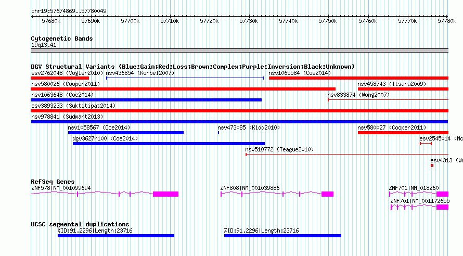463x256 pixels.
Task: Click the ZNF808|NM_001039886 gene label
Action: click(250, 188)
